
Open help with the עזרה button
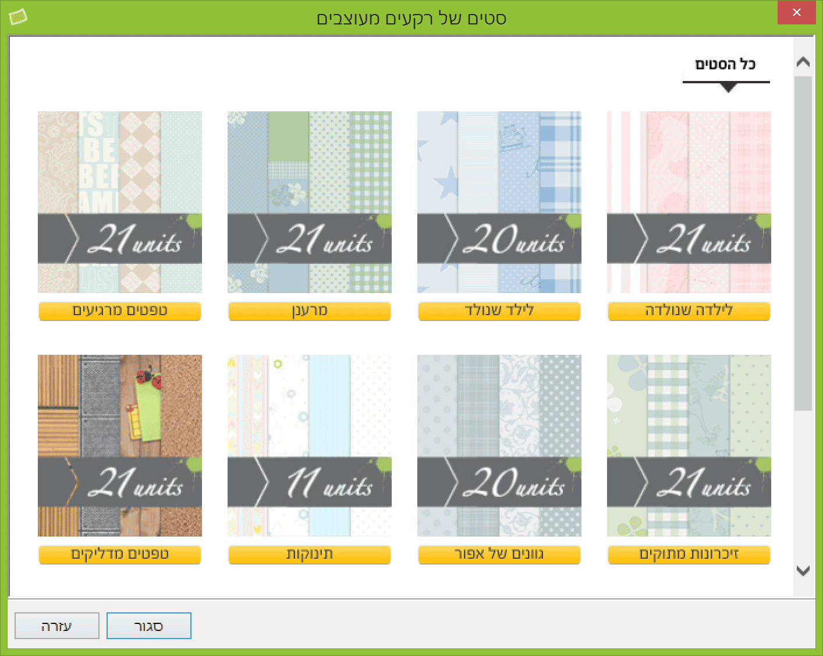click(x=57, y=626)
